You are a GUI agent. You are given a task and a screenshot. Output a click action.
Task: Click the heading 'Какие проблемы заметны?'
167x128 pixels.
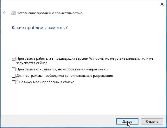coord(40,28)
